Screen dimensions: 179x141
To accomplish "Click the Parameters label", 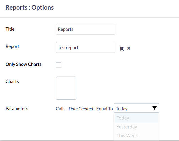I will [17, 108].
